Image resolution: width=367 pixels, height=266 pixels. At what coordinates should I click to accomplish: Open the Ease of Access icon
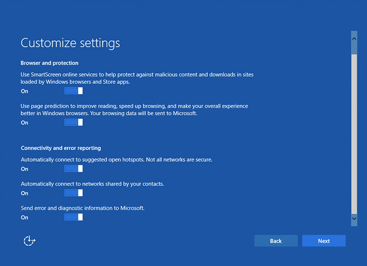point(30,241)
